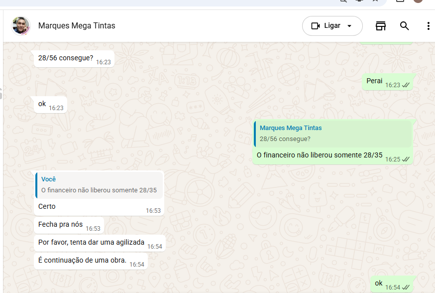Click the "Certo" reply text
435x293 pixels.
pos(47,206)
